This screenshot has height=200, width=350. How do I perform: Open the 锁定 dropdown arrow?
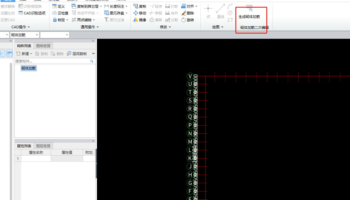click(x=67, y=20)
